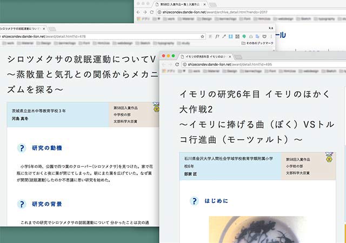The height and width of the screenshot is (243, 346).
Task: Click シロツメクサの就眠運動についてV page title
Action: [83, 75]
